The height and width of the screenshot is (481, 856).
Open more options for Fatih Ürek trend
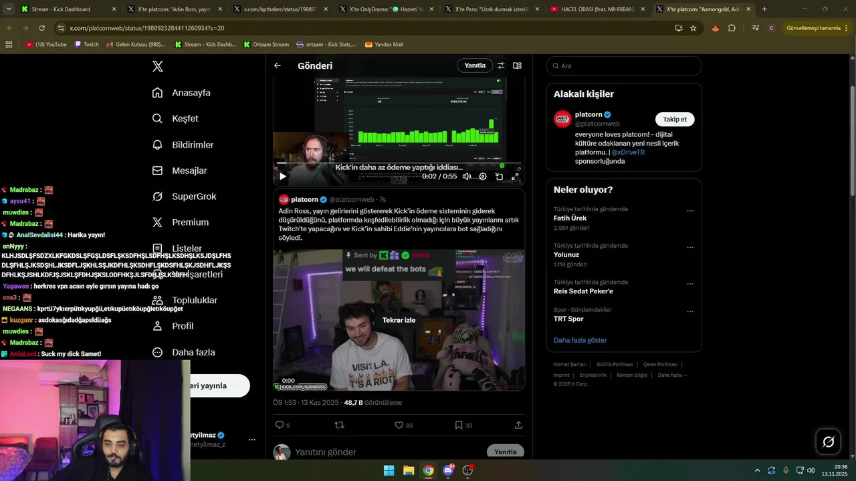click(690, 211)
